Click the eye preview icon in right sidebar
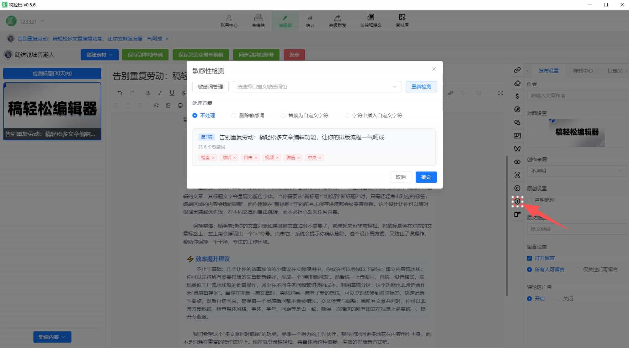The image size is (629, 348). pyautogui.click(x=517, y=162)
